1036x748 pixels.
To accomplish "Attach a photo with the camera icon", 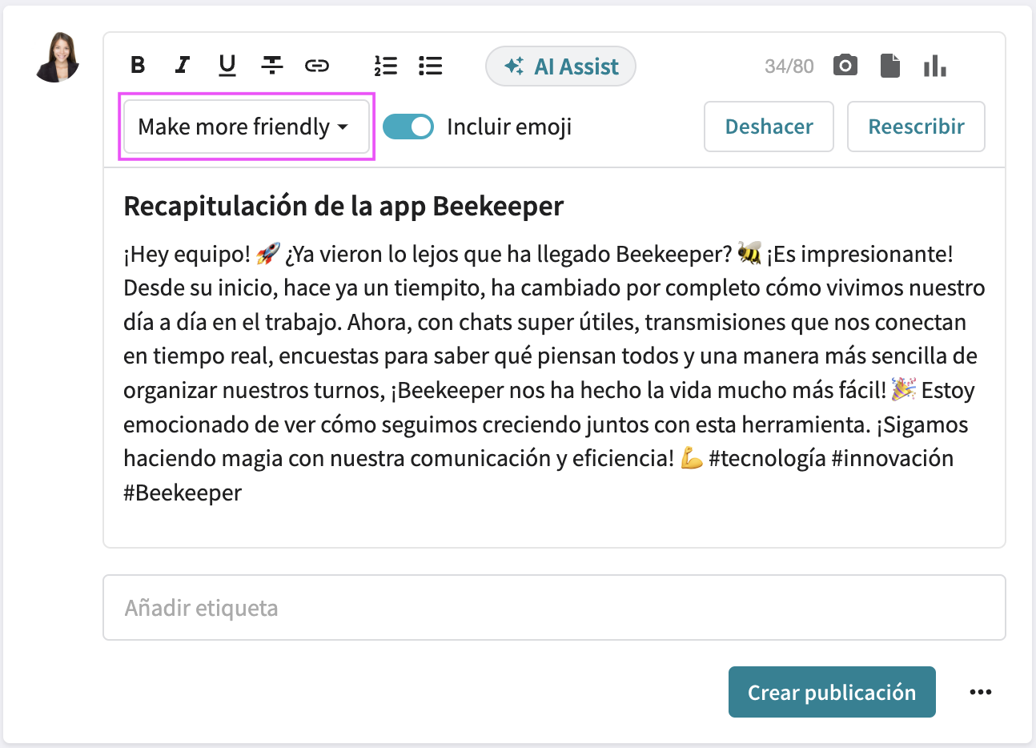I will pos(845,66).
